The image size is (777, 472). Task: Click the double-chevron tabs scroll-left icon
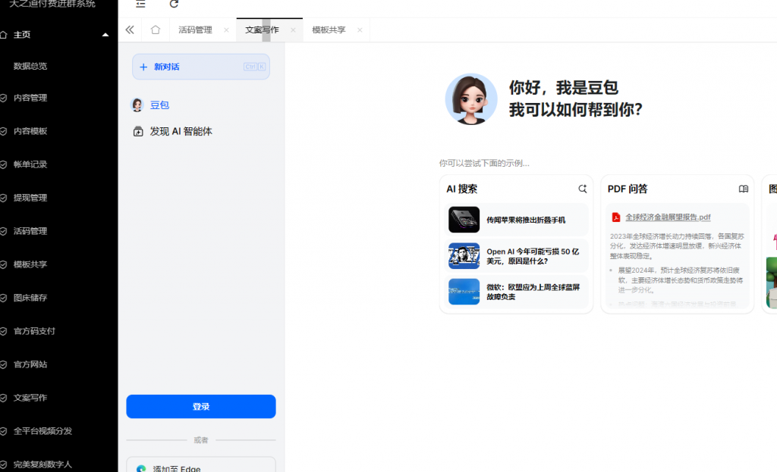pyautogui.click(x=130, y=30)
